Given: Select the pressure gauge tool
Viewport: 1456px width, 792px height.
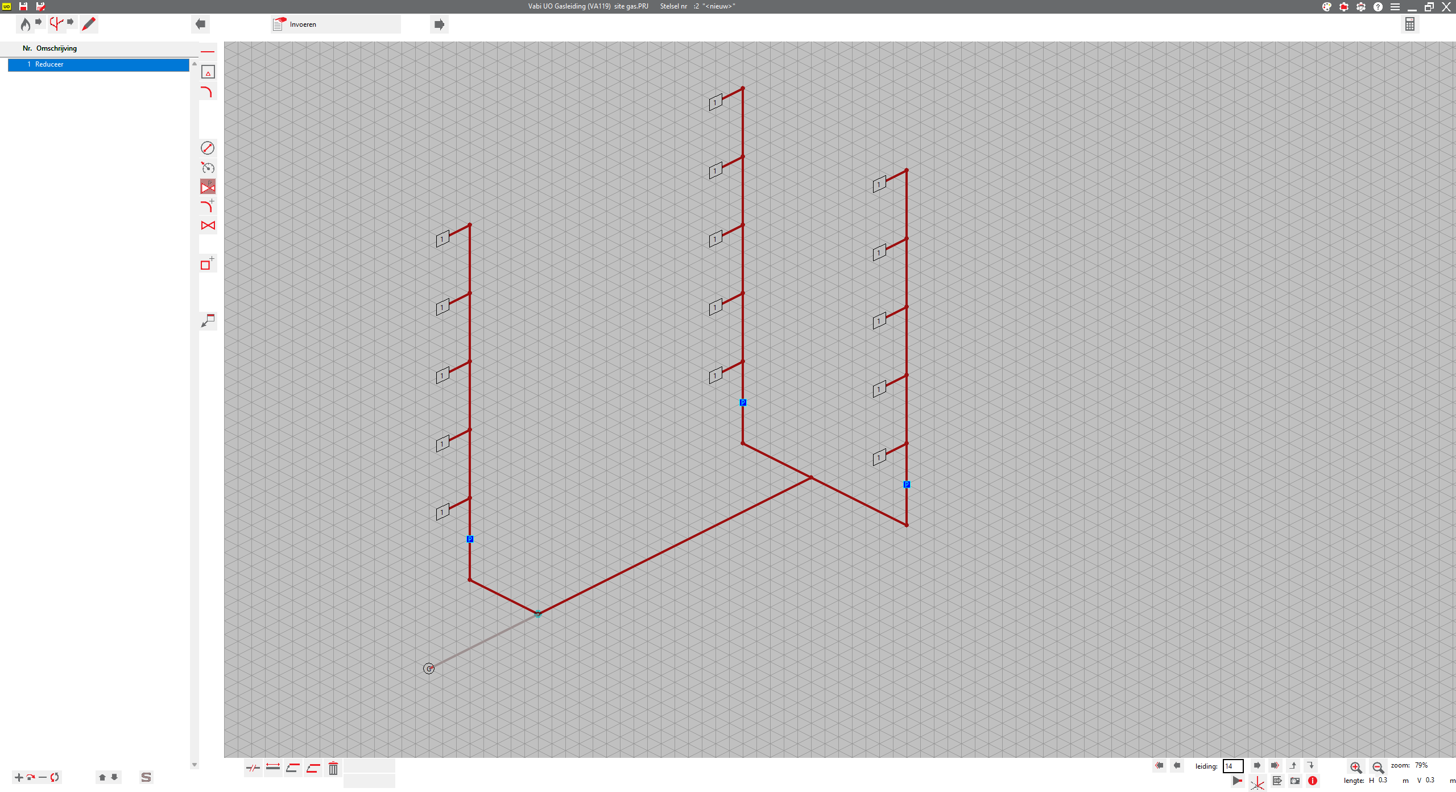Looking at the screenshot, I should pos(208,167).
